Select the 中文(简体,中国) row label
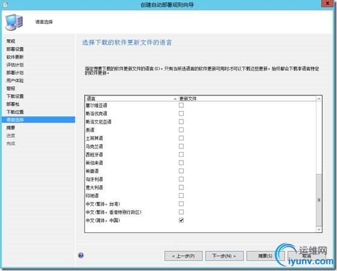337x271 pixels. pyautogui.click(x=103, y=220)
